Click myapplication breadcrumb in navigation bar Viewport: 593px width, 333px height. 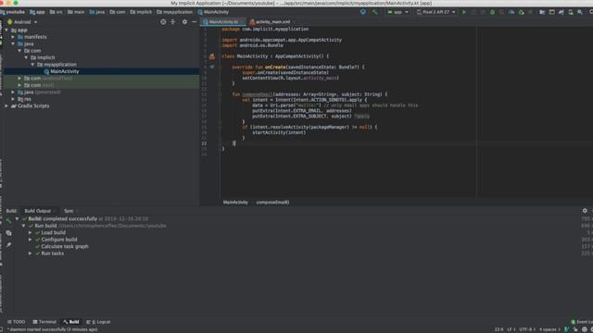(175, 12)
